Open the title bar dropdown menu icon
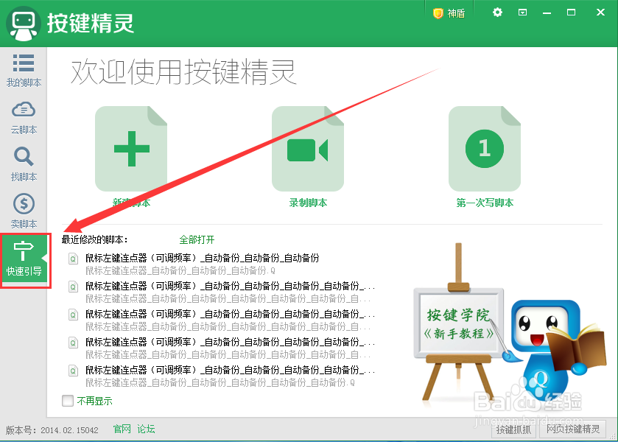 pos(522,13)
